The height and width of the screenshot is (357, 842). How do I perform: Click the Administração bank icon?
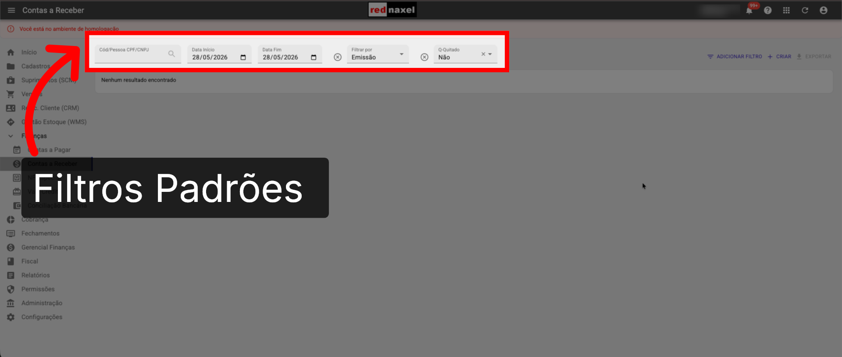11,303
